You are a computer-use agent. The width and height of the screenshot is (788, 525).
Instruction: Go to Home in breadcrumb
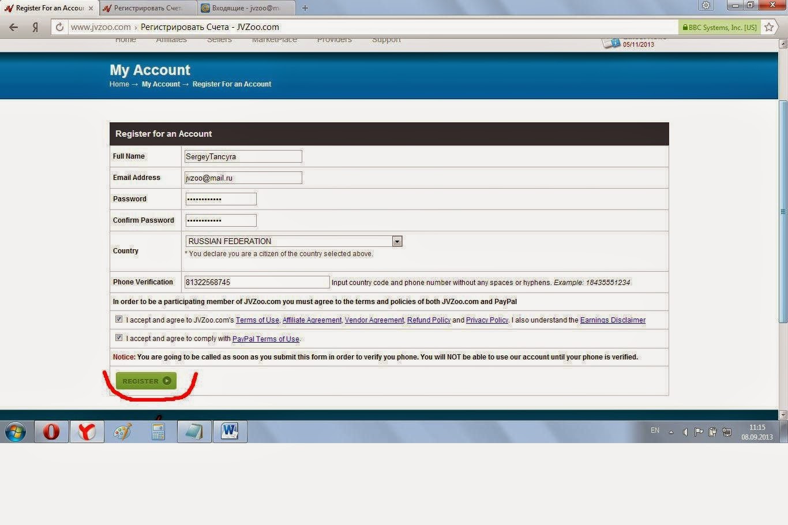(119, 84)
